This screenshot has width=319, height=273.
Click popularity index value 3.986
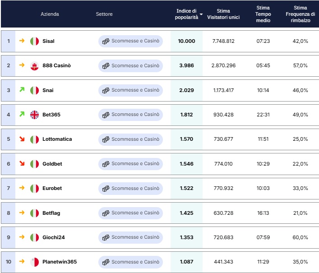(x=186, y=65)
